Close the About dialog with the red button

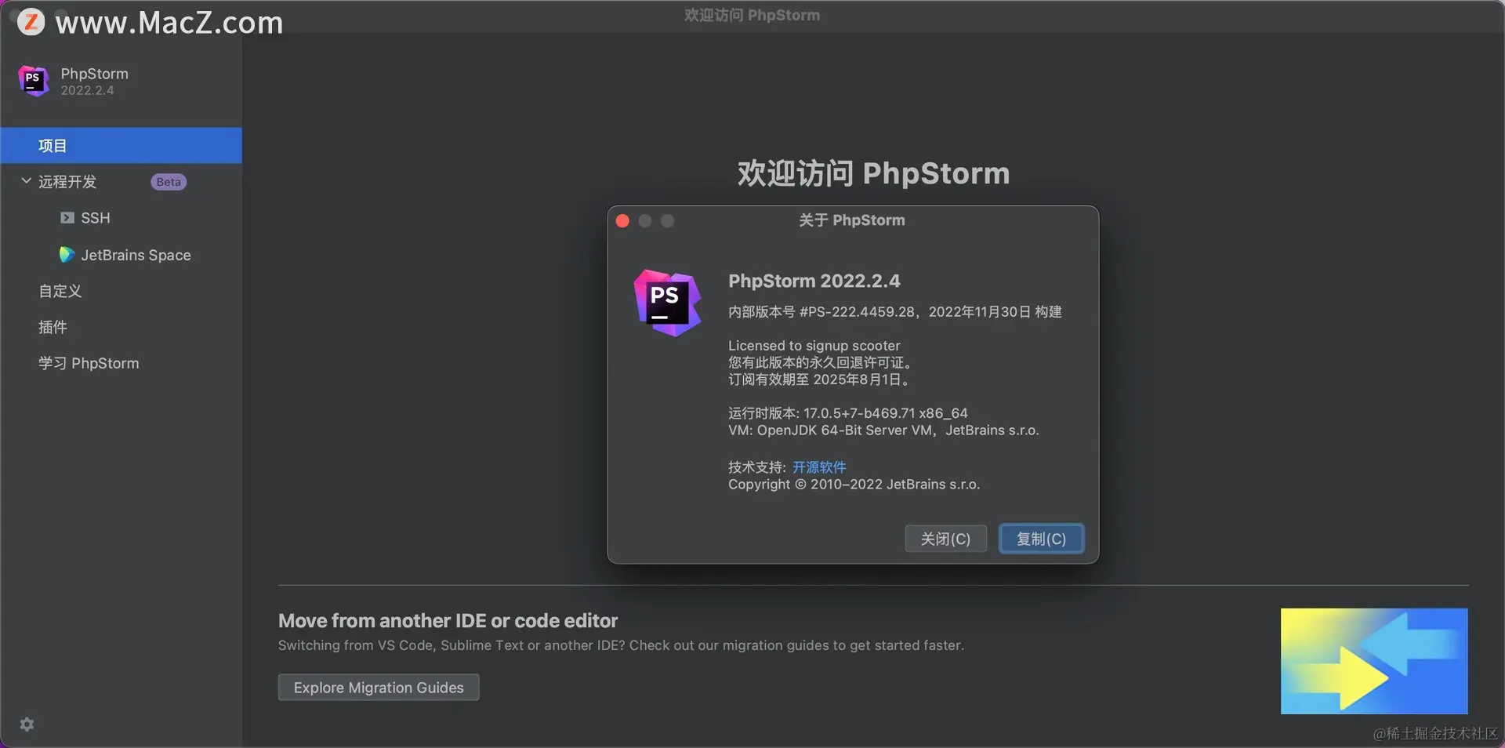(622, 221)
